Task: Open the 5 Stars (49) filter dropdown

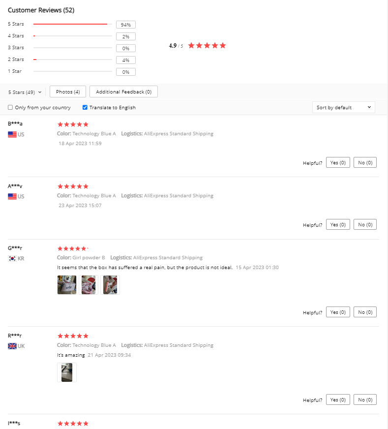Action: click(x=25, y=92)
